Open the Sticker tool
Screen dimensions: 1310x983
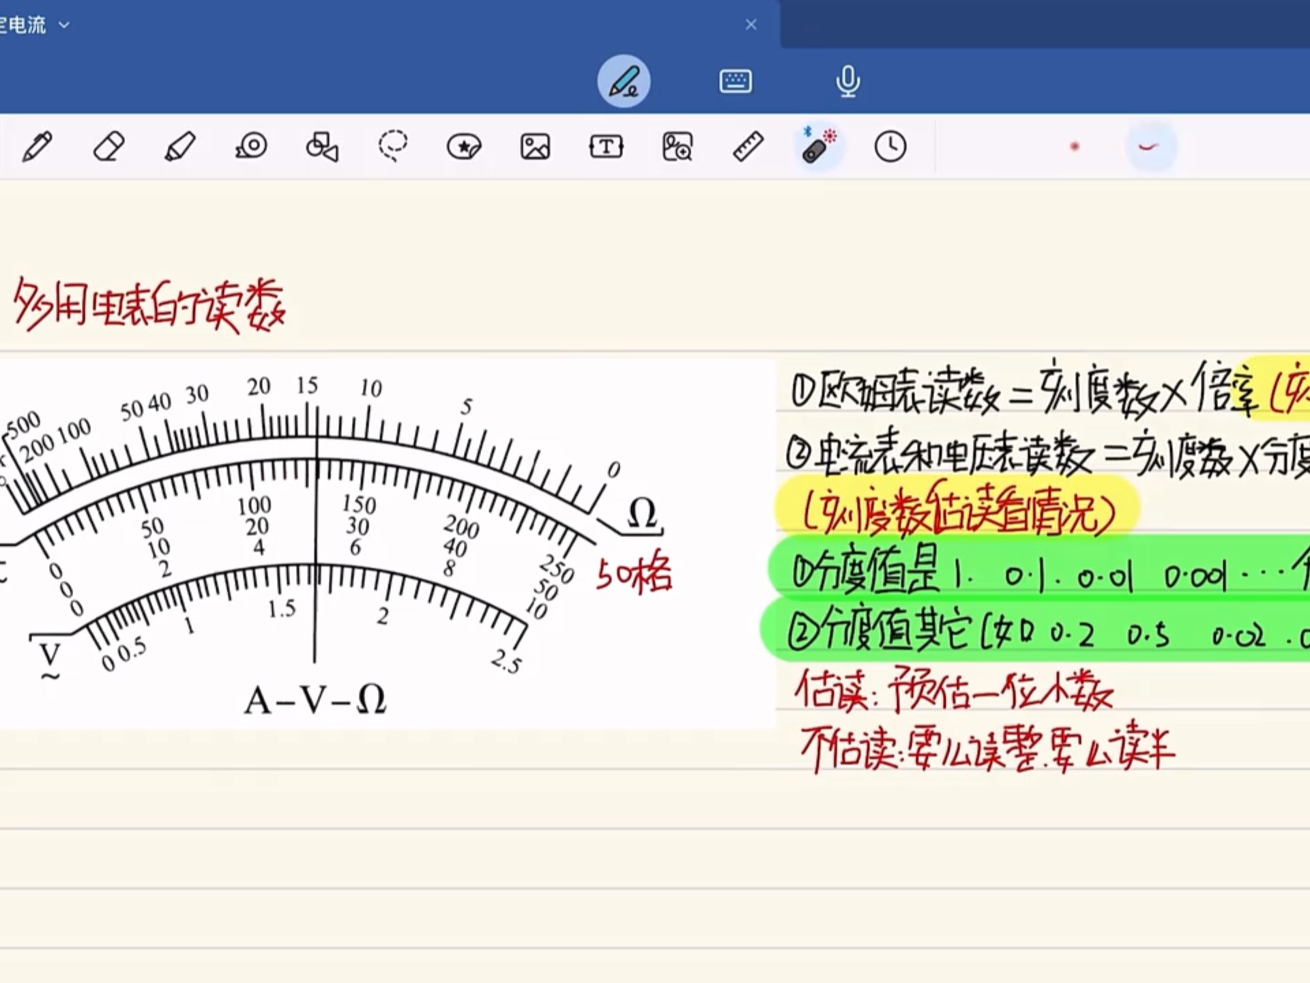[x=463, y=147]
